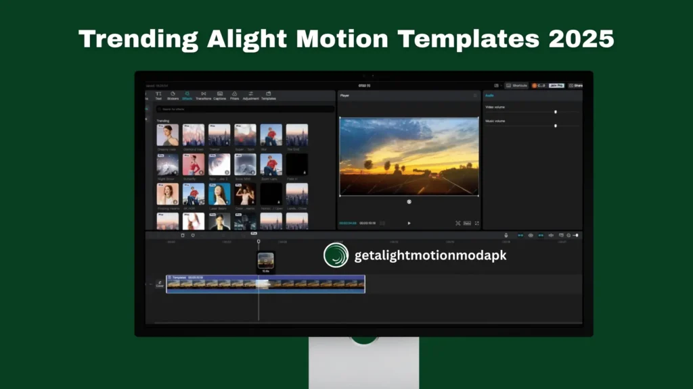Image resolution: width=693 pixels, height=389 pixels.
Task: Select the highlighted Effects tab
Action: coord(187,96)
